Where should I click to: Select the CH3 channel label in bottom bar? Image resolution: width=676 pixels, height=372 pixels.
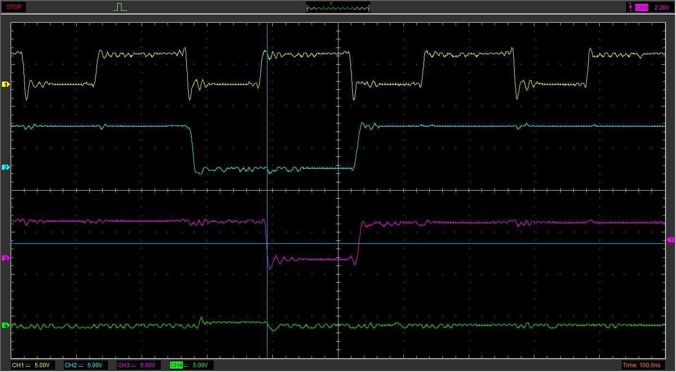click(x=123, y=365)
